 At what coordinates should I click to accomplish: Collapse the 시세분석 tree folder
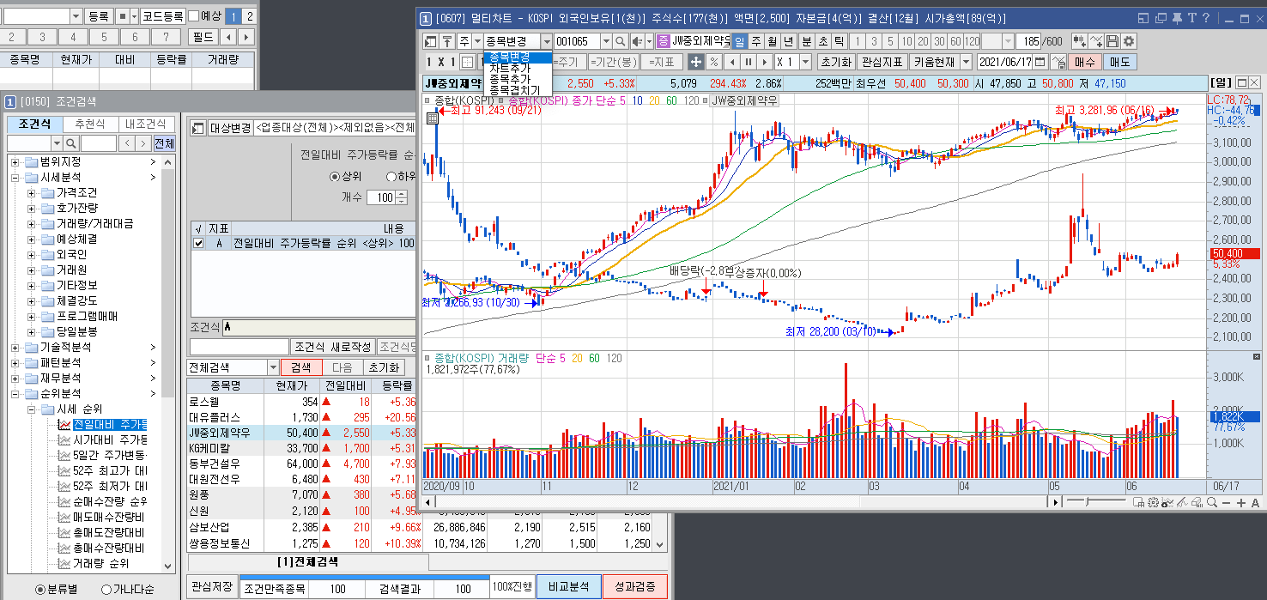(16, 177)
